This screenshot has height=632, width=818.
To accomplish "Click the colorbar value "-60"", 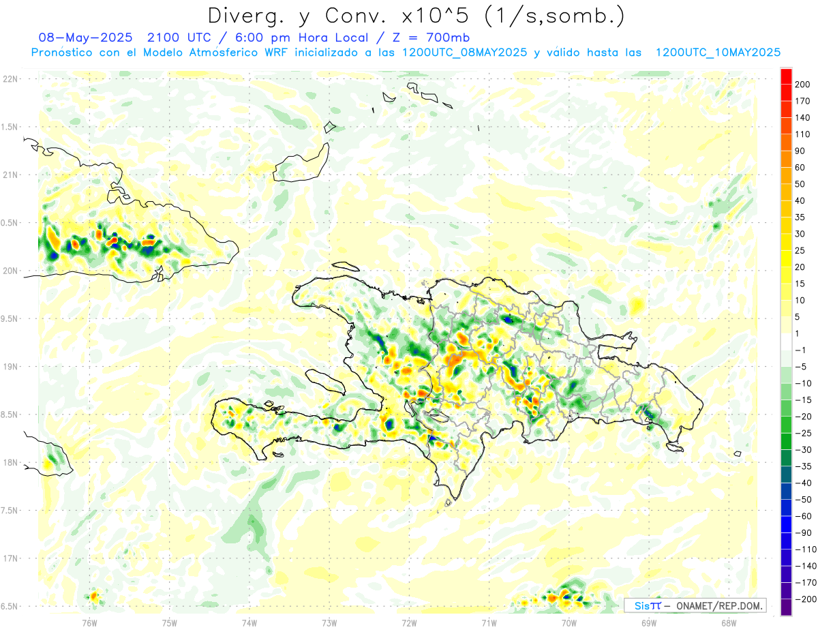I will click(x=804, y=516).
